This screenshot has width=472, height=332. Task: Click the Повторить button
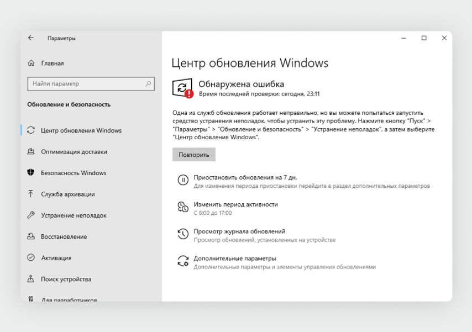[194, 155]
